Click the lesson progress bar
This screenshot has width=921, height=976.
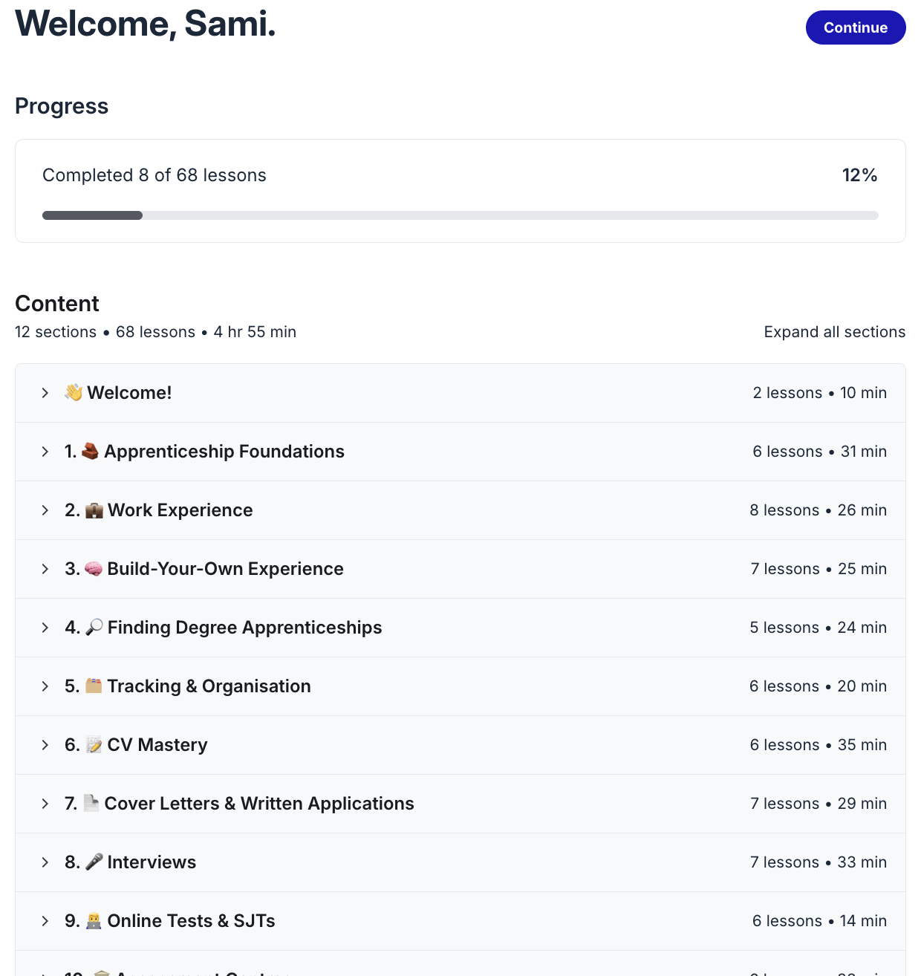pos(460,215)
